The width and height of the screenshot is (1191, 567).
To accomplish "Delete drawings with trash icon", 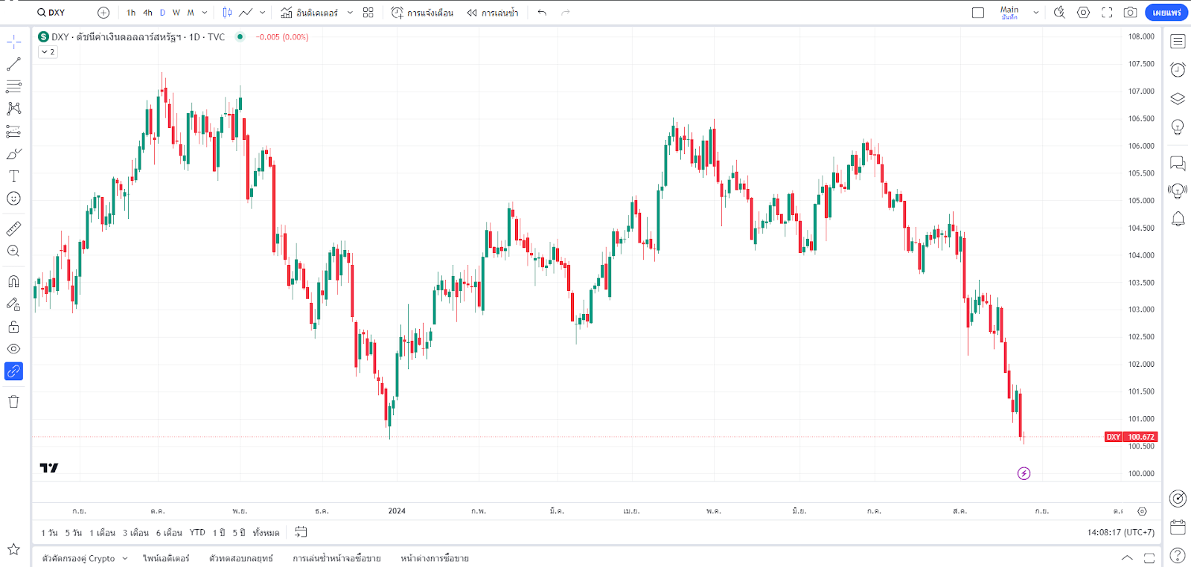I will click(x=13, y=402).
